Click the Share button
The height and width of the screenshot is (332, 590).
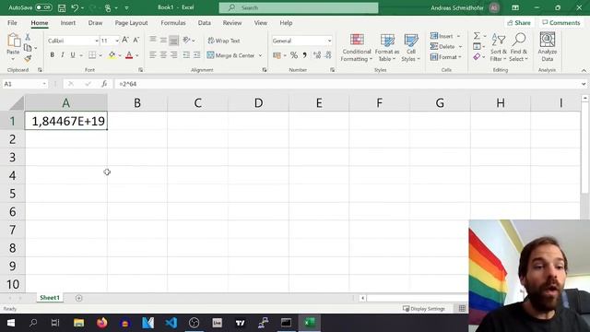click(x=519, y=23)
